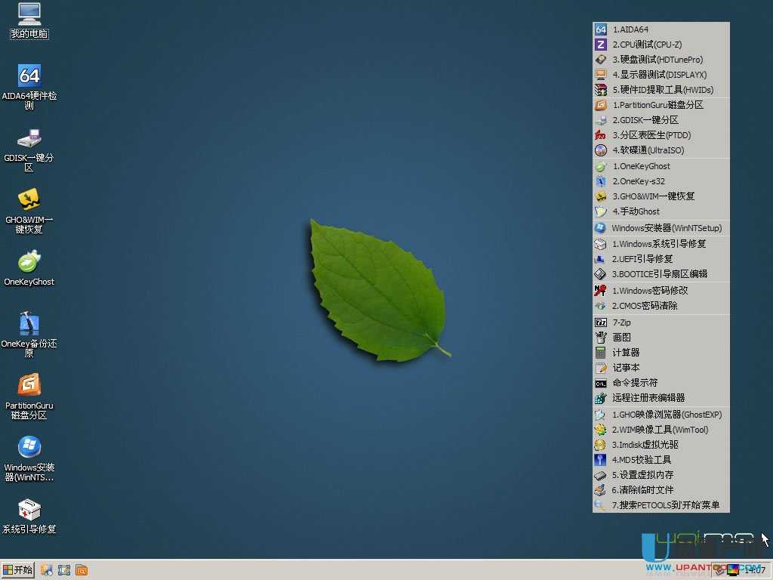
Task: Click the 开始 Start button
Action: [18, 570]
